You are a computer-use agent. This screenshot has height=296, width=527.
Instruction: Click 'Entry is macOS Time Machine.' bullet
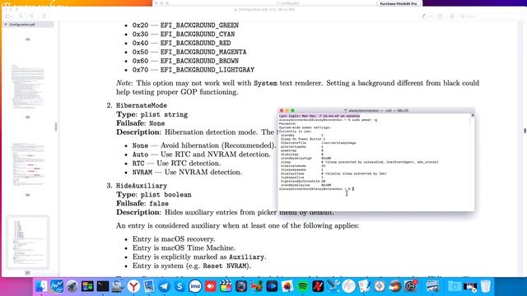click(184, 247)
